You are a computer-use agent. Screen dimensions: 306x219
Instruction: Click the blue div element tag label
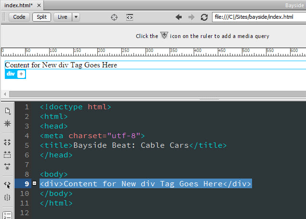point(11,74)
